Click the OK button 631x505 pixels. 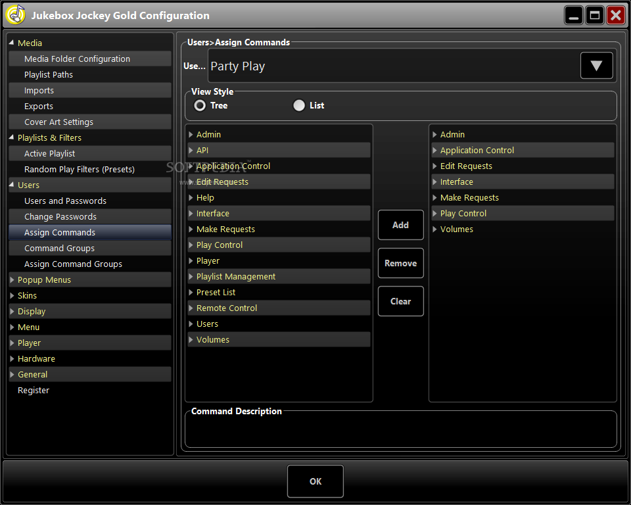coord(315,481)
